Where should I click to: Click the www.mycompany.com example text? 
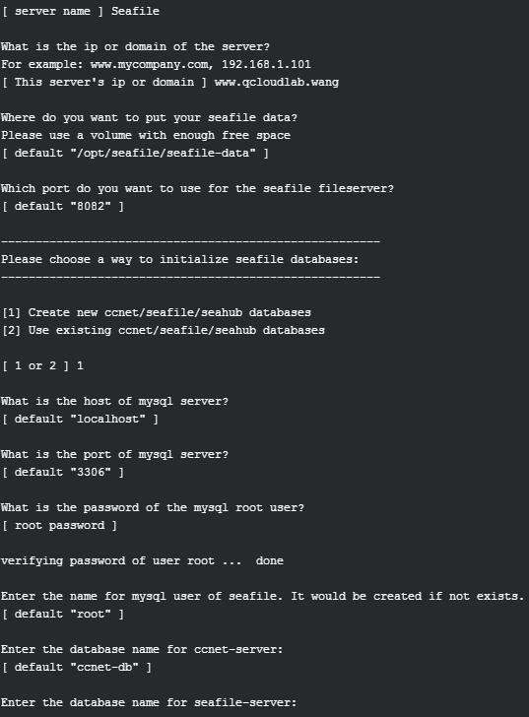click(x=152, y=64)
